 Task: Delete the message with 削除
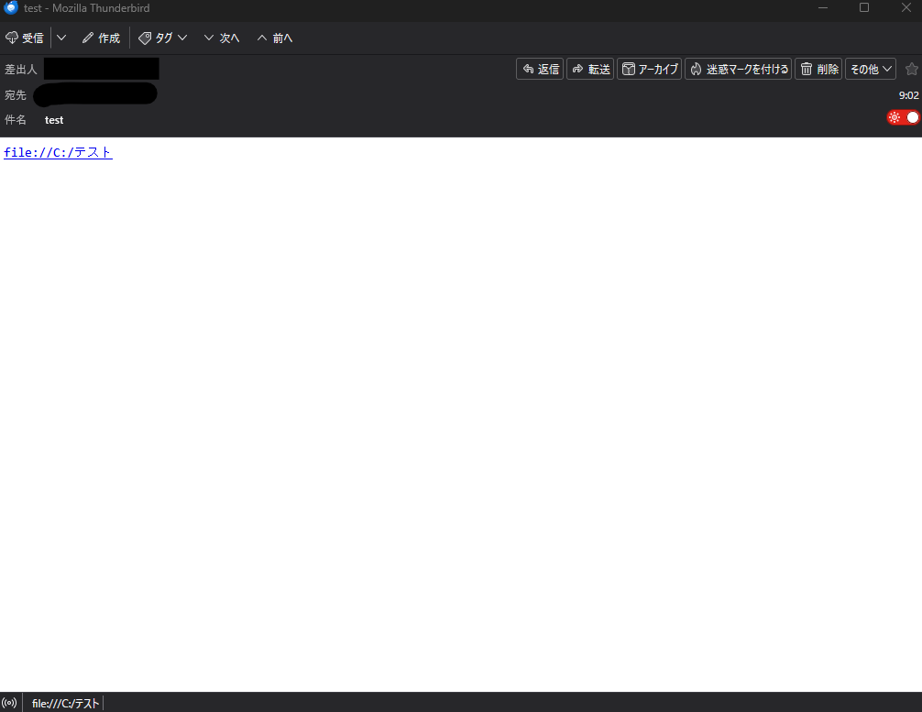pyautogui.click(x=818, y=70)
